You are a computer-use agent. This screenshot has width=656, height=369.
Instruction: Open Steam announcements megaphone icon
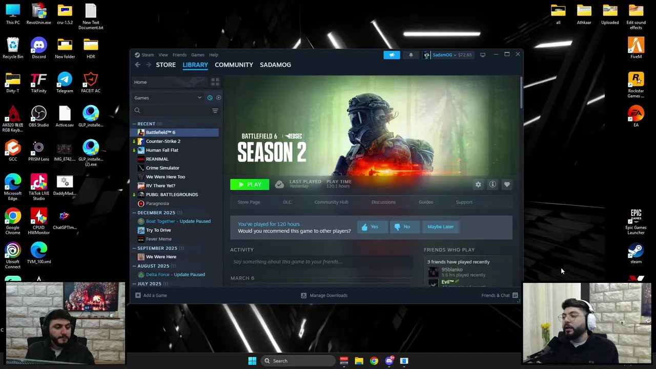point(392,55)
